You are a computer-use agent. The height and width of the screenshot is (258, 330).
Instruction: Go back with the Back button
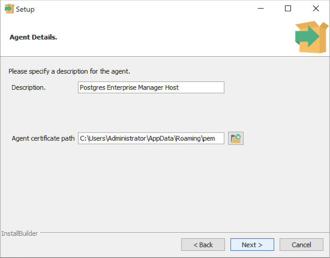[x=203, y=244]
